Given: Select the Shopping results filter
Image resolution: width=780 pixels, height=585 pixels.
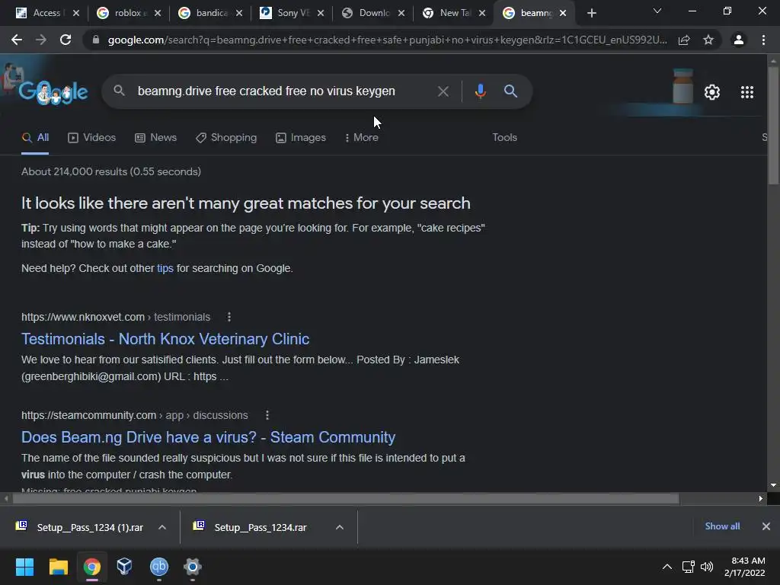Looking at the screenshot, I should tap(226, 137).
